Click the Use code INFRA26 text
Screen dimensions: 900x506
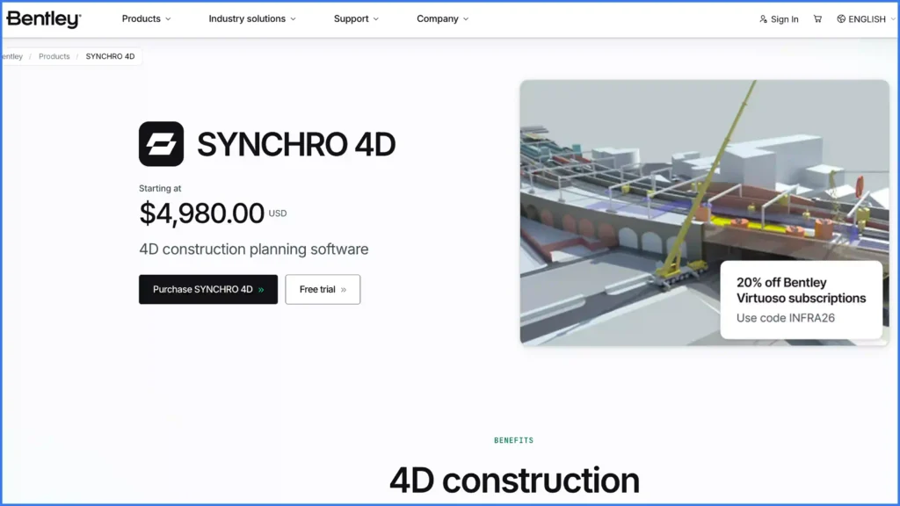785,318
